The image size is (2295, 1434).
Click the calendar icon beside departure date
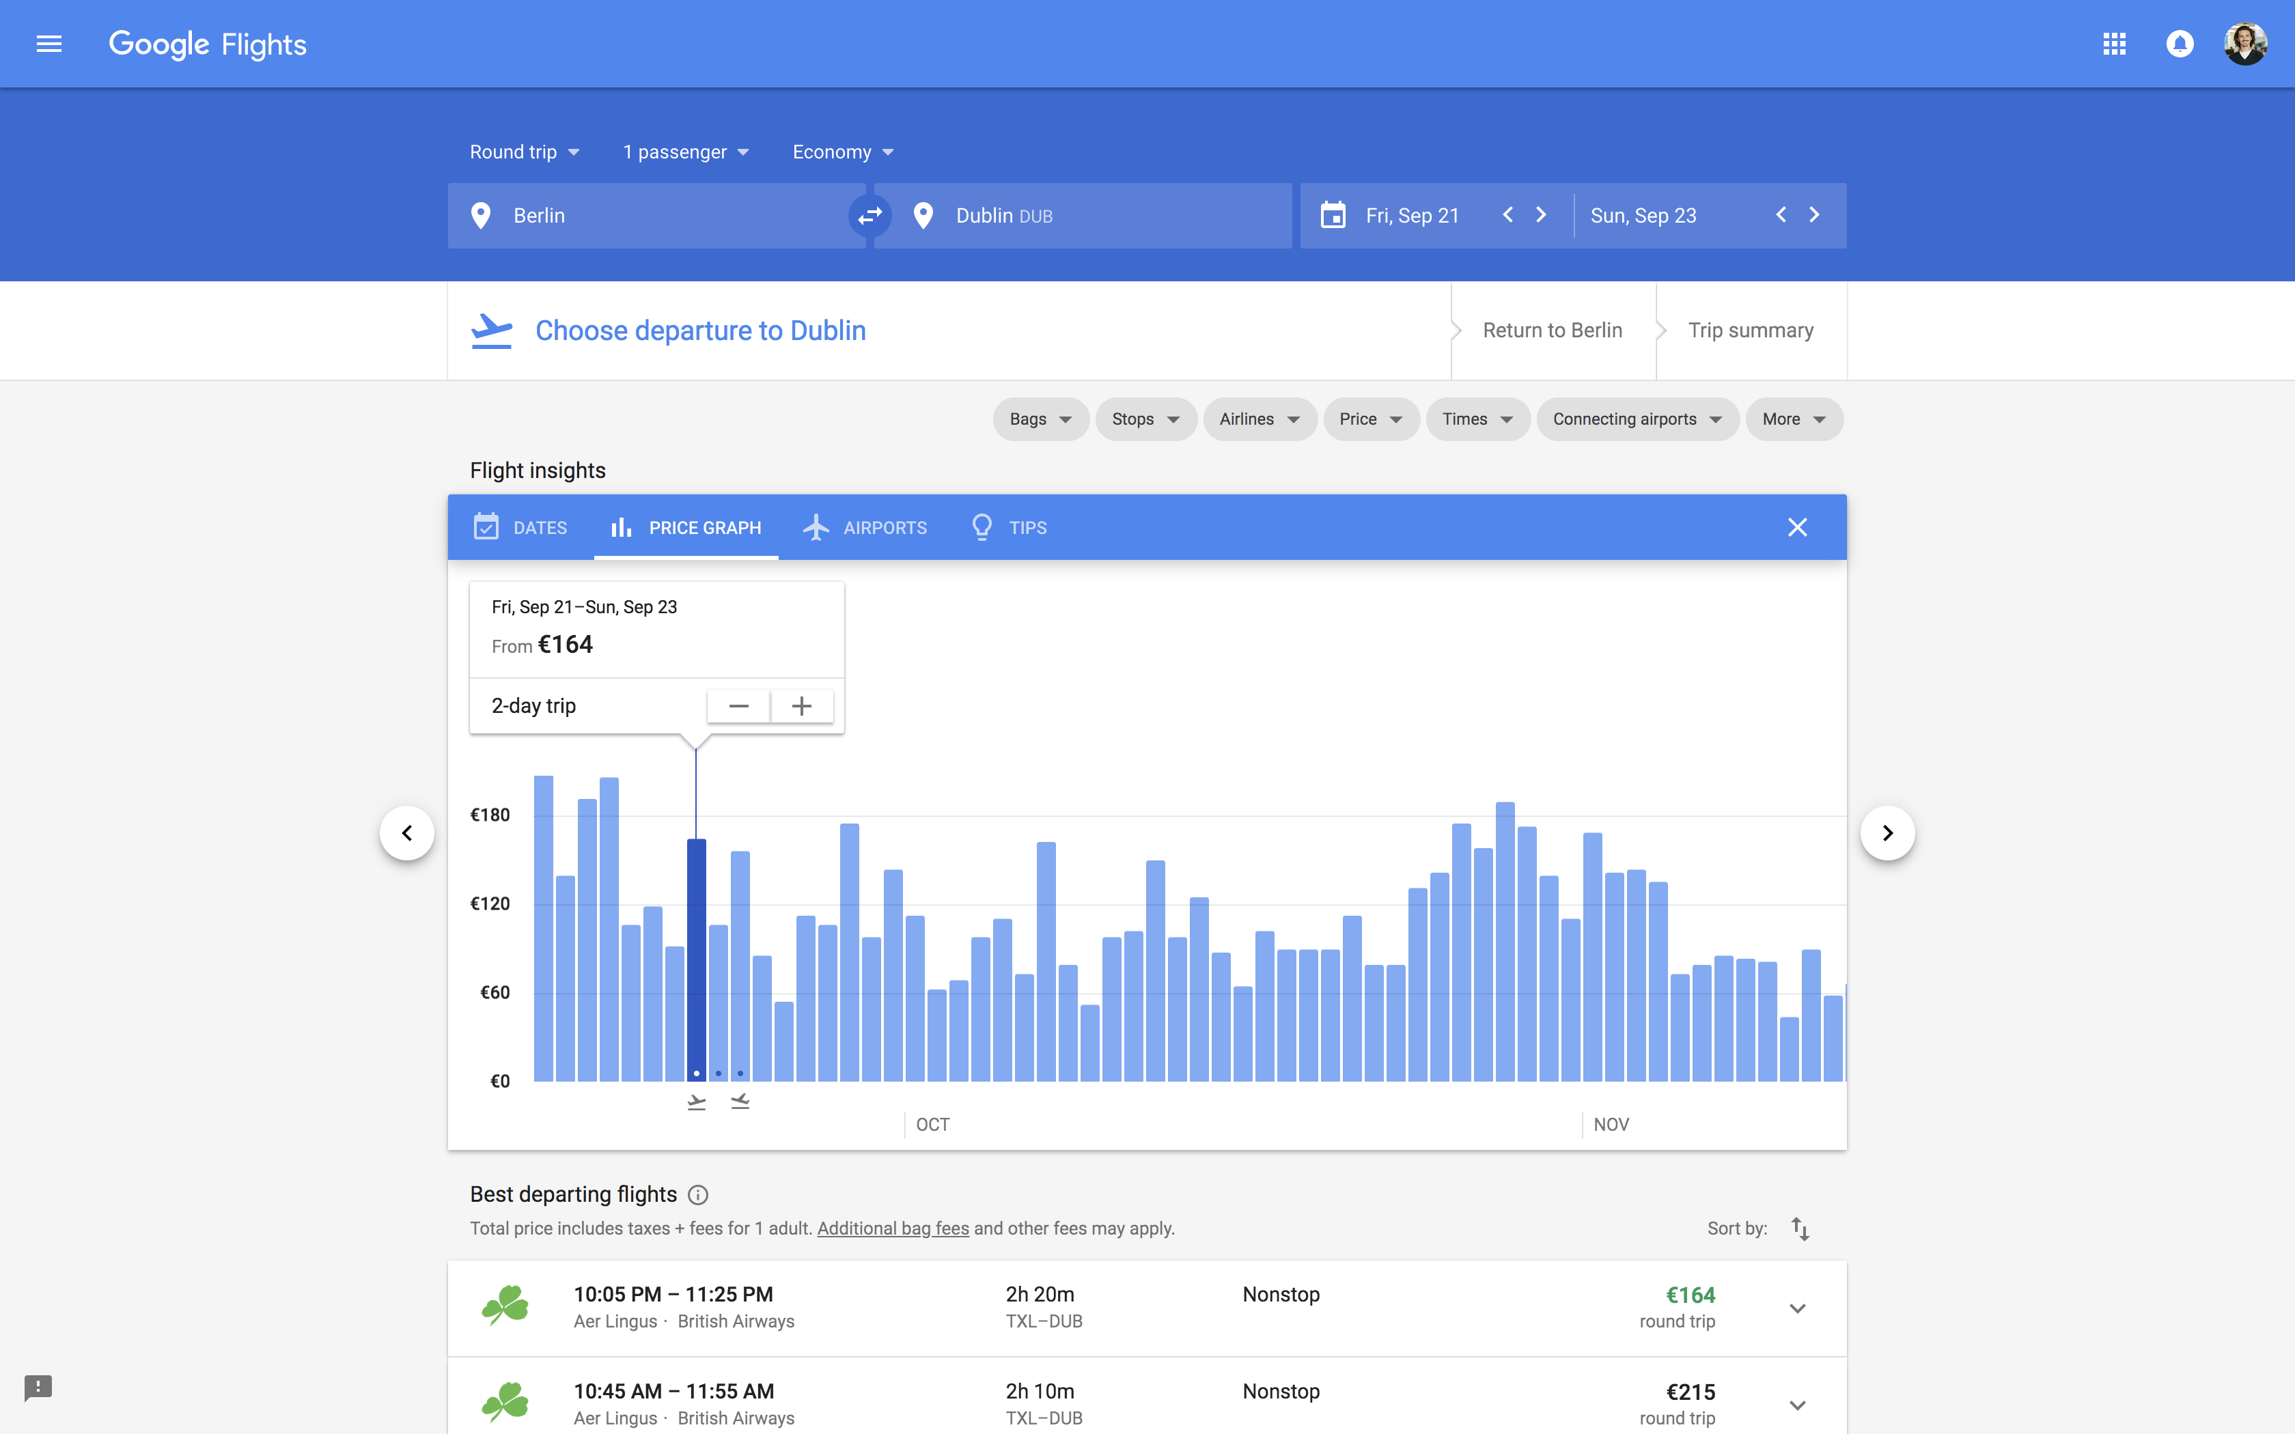(x=1333, y=215)
